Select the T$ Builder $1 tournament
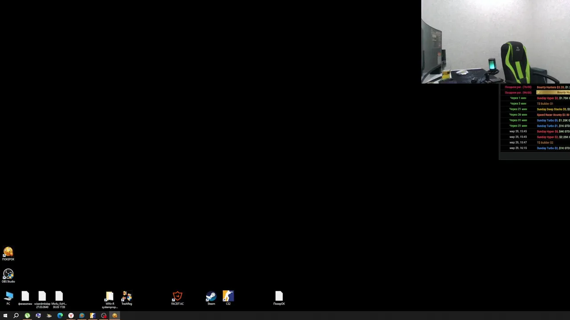 click(x=545, y=104)
